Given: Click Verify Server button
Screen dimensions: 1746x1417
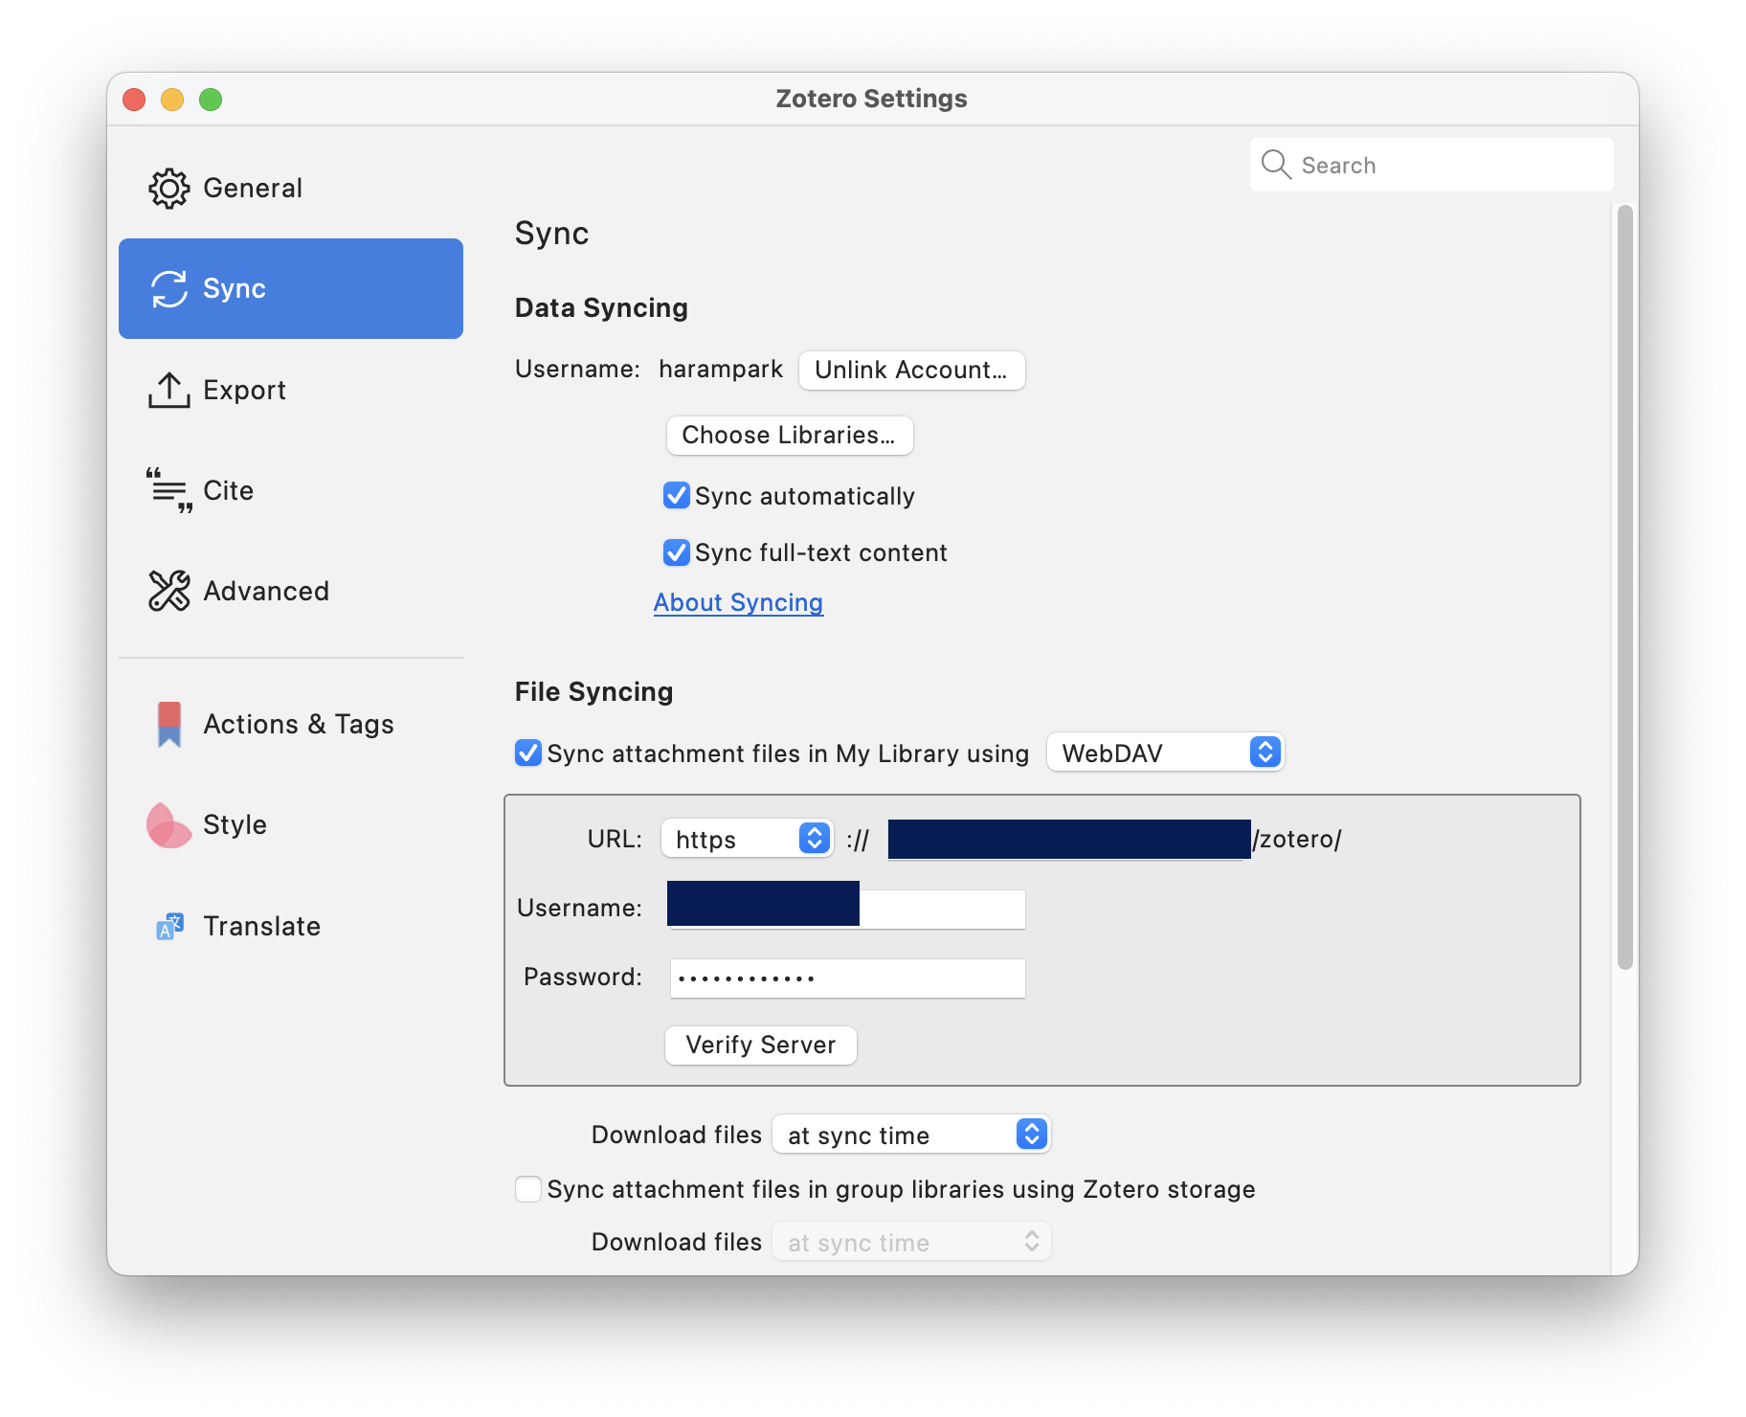Looking at the screenshot, I should coord(760,1045).
